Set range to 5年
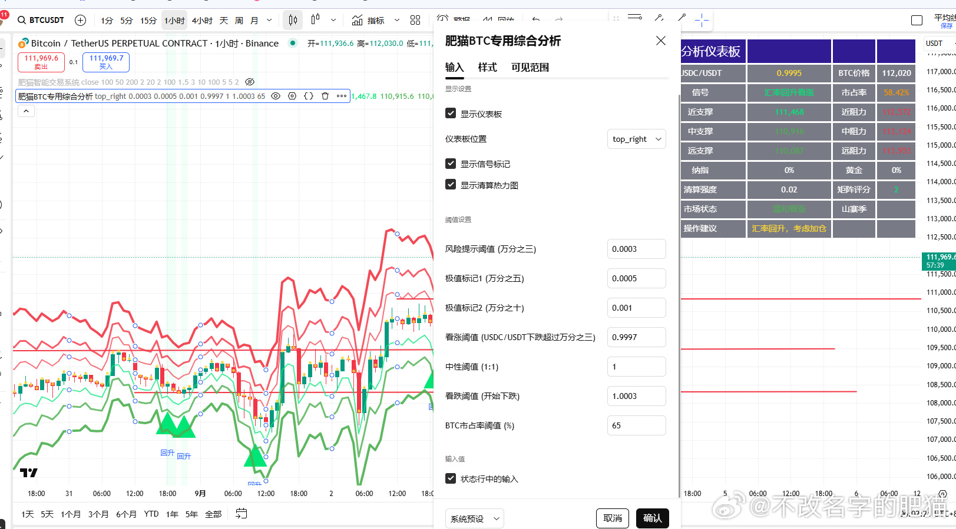This screenshot has height=529, width=956. (x=191, y=514)
